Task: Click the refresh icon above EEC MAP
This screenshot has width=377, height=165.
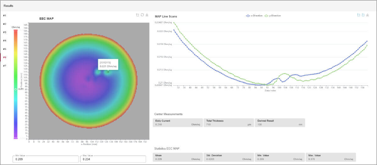Action: point(142,15)
